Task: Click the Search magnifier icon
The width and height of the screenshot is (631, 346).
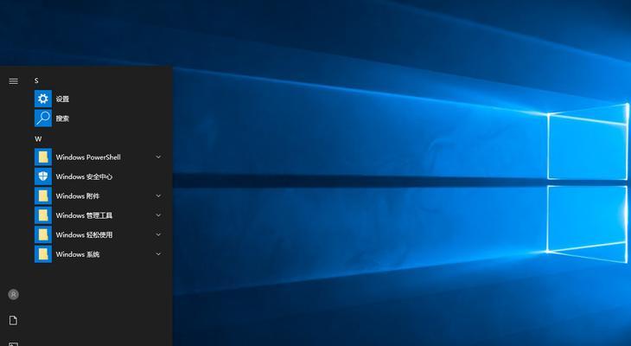Action: (x=43, y=119)
